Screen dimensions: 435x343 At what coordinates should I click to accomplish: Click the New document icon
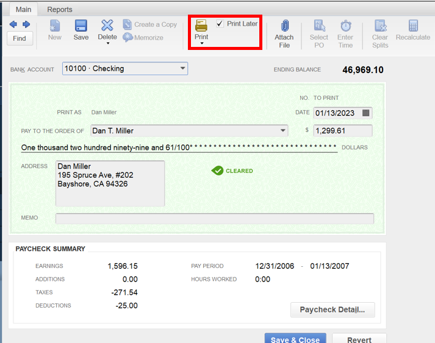coord(55,26)
